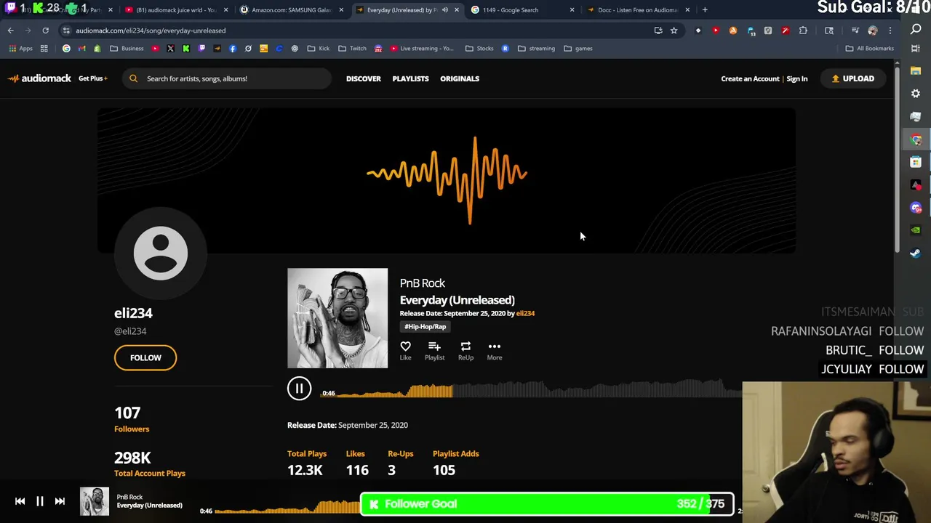Viewport: 931px width, 523px height.
Task: Click the Audiomack logo
Action: click(x=40, y=78)
